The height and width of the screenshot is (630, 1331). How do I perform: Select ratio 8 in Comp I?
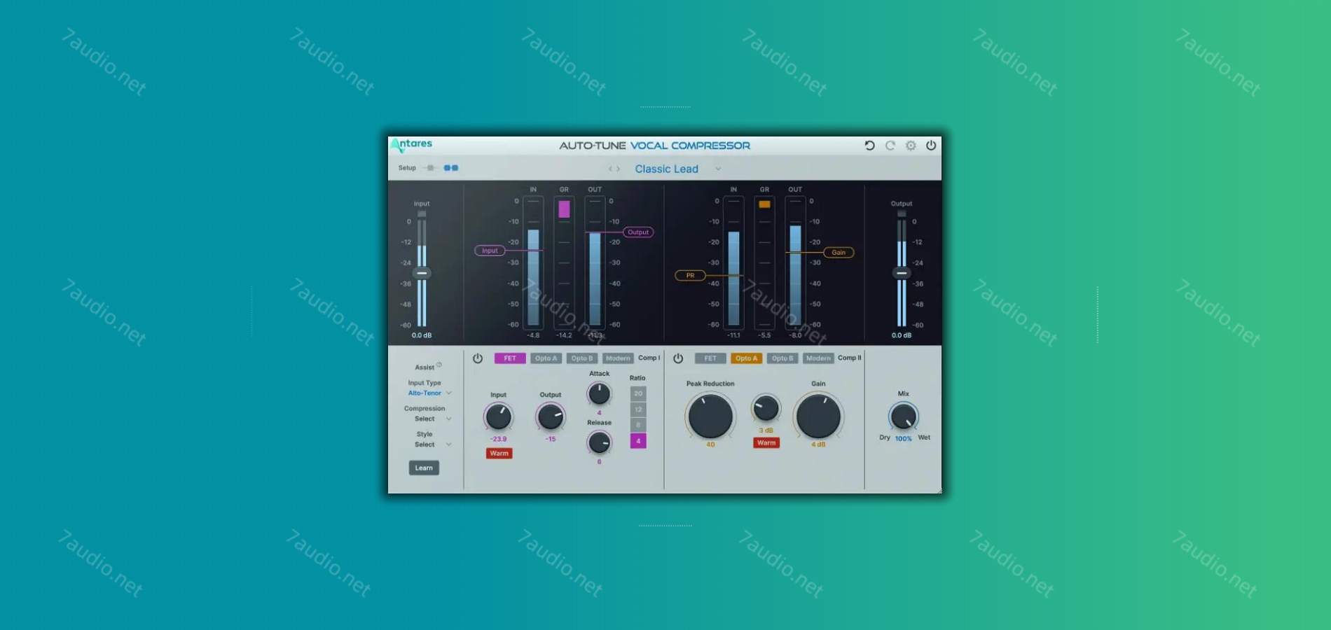(638, 425)
